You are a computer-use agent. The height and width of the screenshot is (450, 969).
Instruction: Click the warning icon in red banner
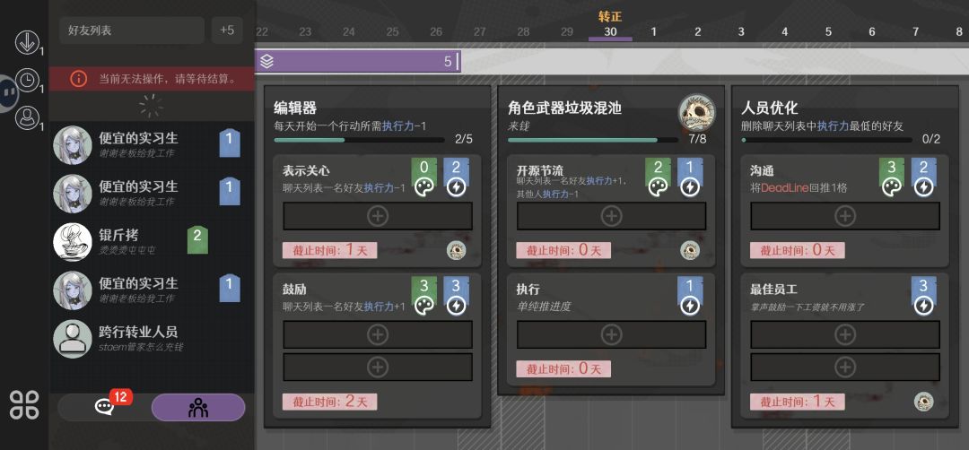pyautogui.click(x=78, y=79)
